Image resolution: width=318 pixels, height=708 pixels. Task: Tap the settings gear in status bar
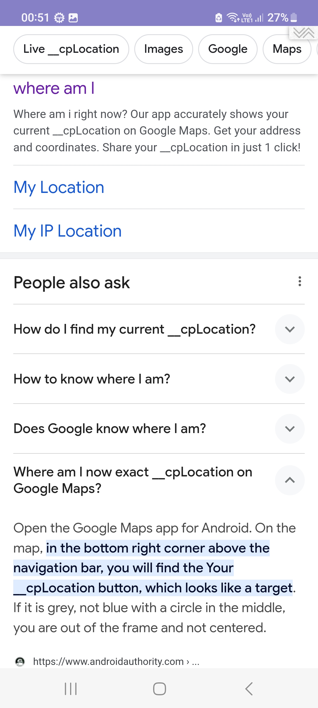coord(59,18)
